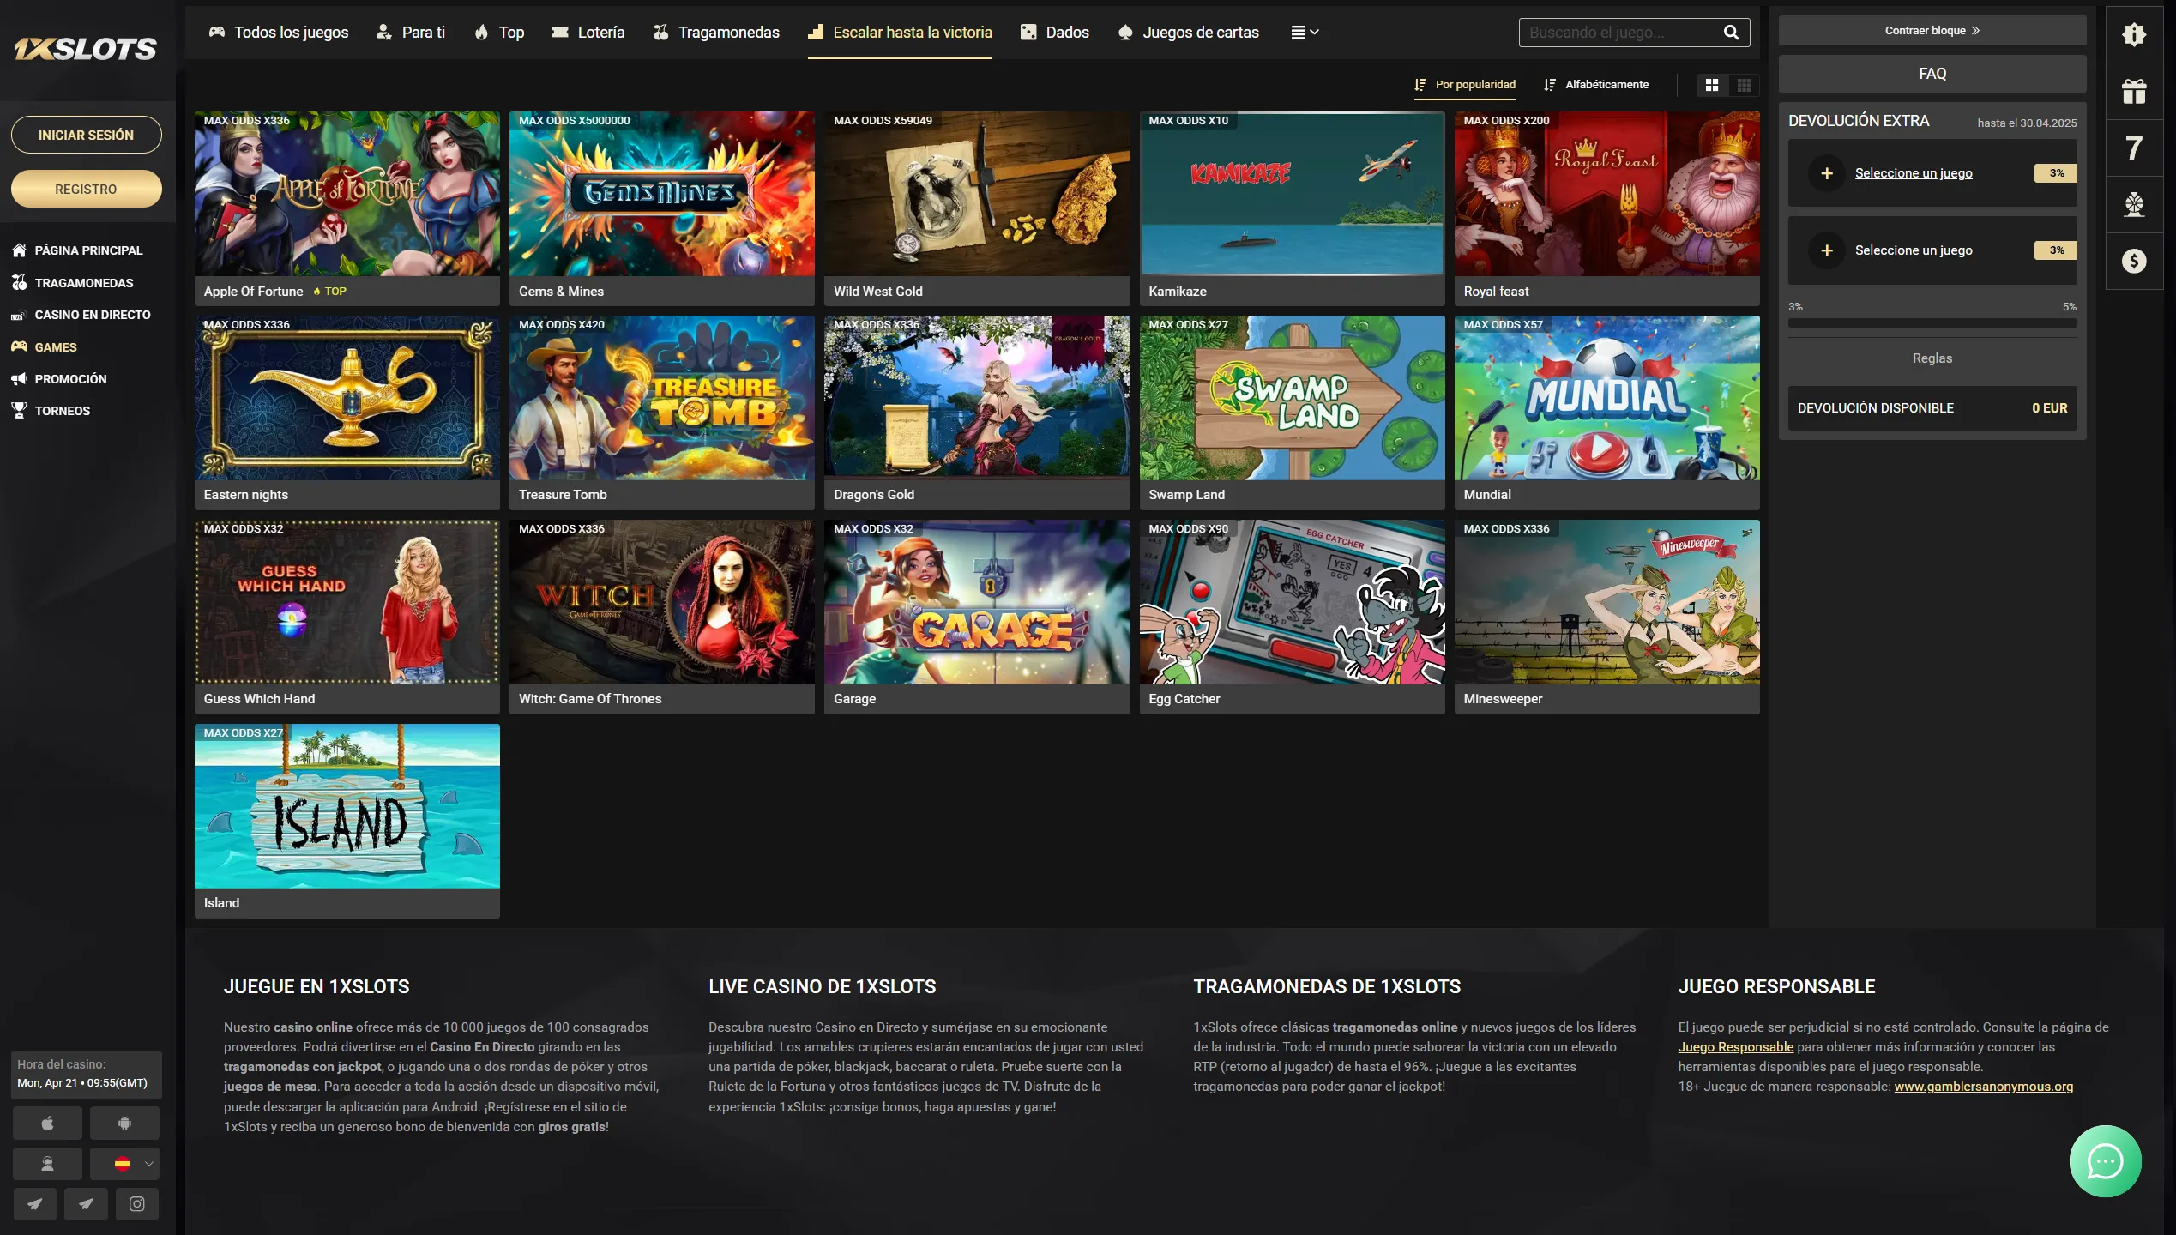
Task: Expand the language selector with Spanish flag
Action: tap(124, 1164)
